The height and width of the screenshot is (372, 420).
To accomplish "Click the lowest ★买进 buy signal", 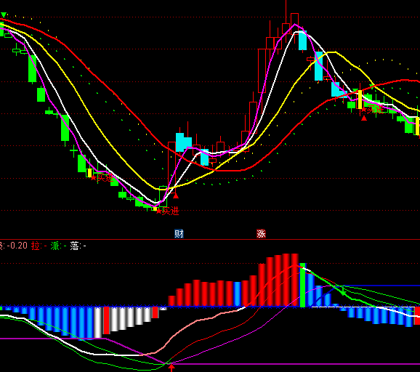I will [167, 211].
